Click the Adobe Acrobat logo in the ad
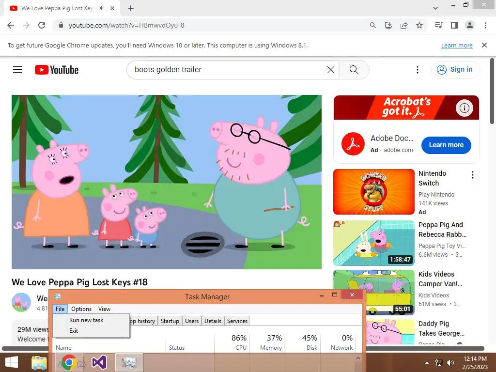 point(353,144)
